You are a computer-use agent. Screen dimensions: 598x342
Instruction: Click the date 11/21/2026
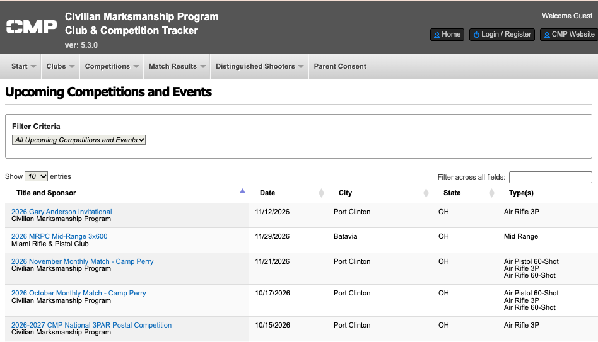(x=273, y=261)
